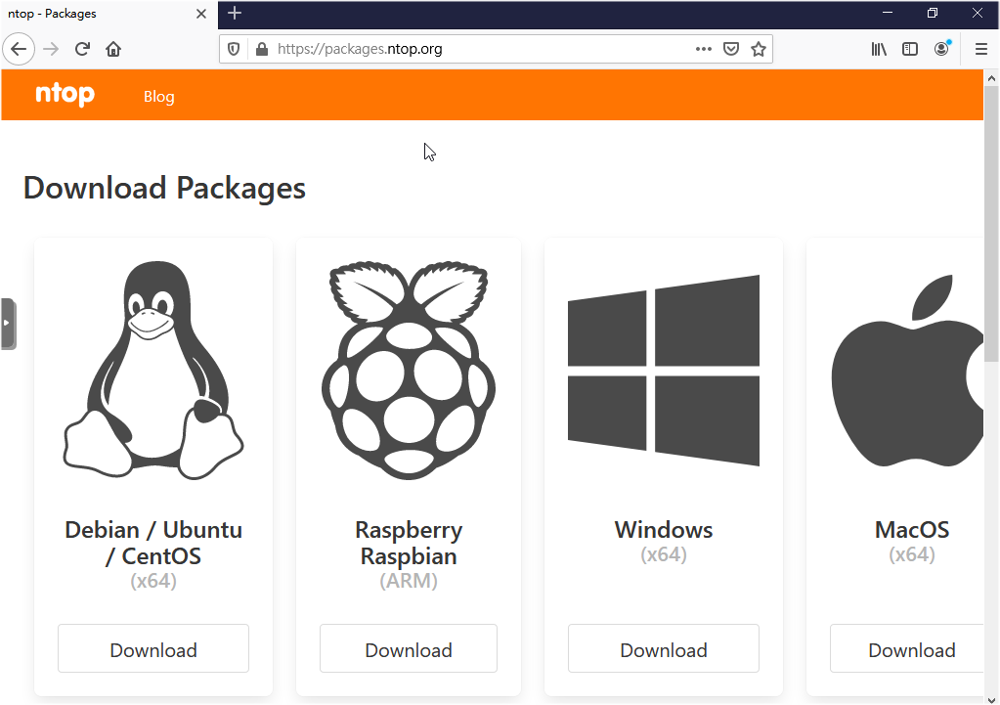Image resolution: width=1000 pixels, height=705 pixels.
Task: Bookmark this page with star
Action: pyautogui.click(x=759, y=49)
